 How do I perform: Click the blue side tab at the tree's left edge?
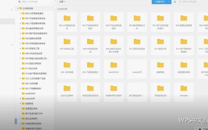click(16, 121)
